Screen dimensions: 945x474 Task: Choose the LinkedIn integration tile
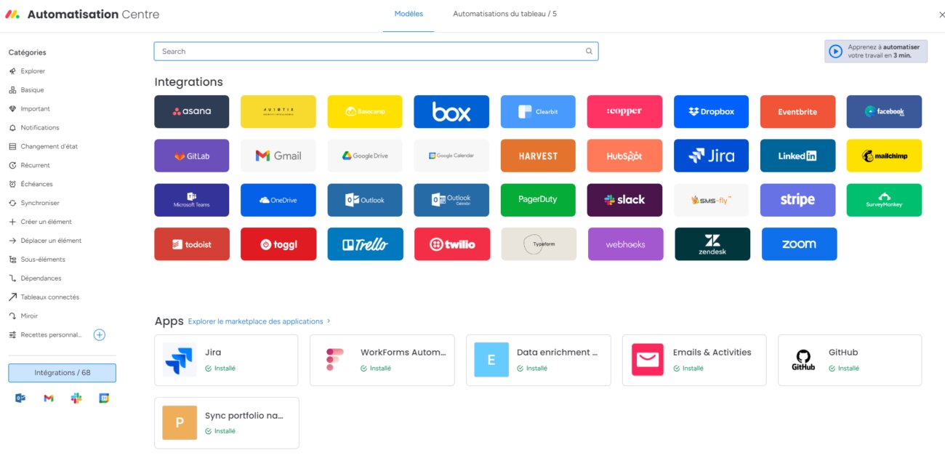click(x=797, y=156)
